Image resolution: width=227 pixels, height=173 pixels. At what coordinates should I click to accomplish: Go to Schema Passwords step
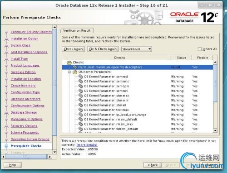click(x=25, y=133)
